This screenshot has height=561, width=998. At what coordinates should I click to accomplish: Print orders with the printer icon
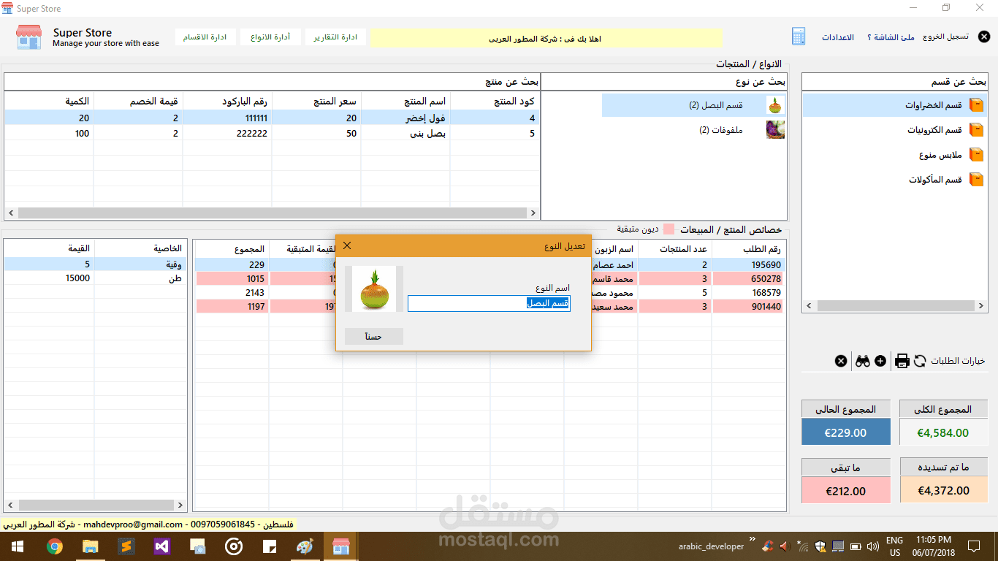coord(902,361)
